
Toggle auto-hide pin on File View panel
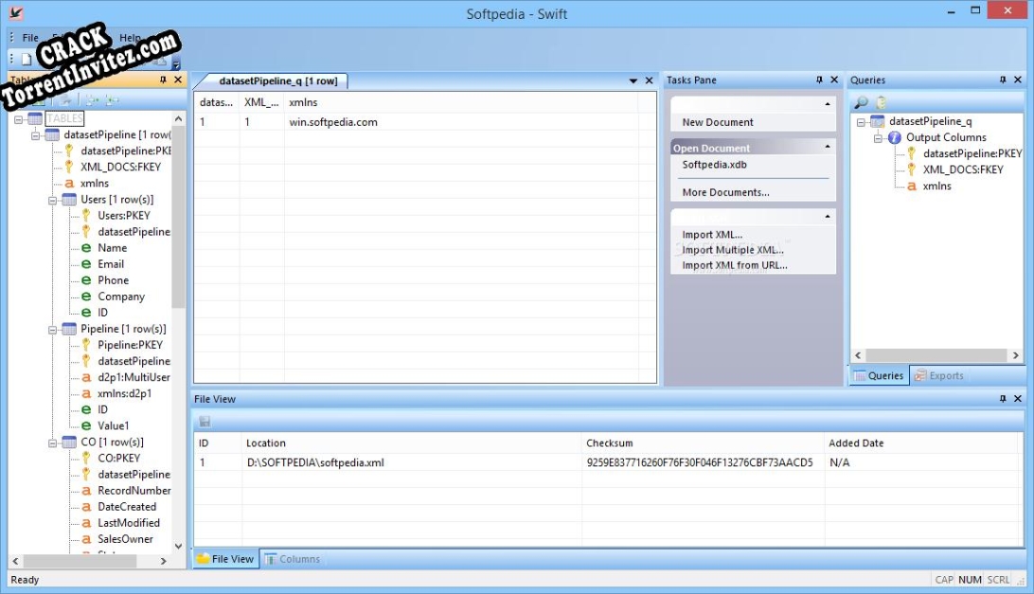pos(1006,398)
